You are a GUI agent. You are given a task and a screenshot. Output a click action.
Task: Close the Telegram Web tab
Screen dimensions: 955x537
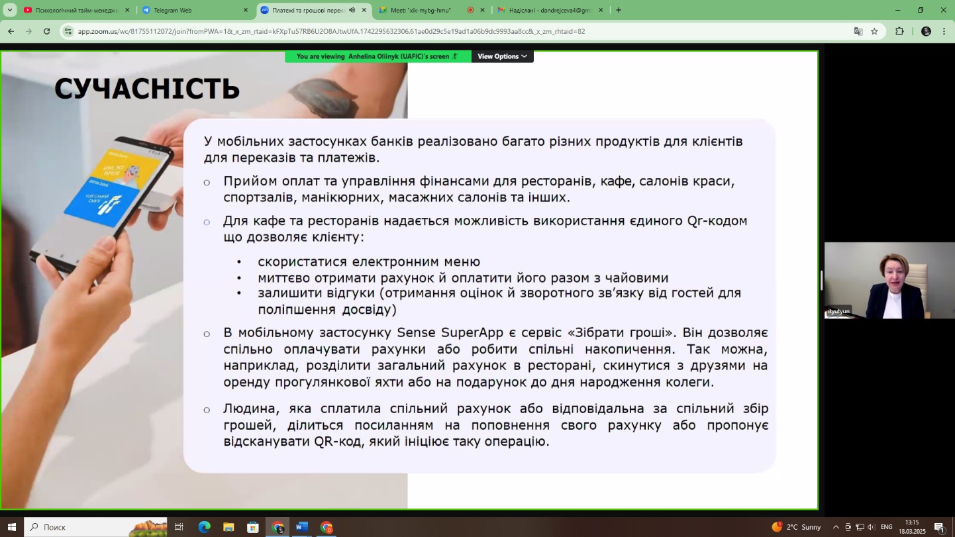pos(246,10)
